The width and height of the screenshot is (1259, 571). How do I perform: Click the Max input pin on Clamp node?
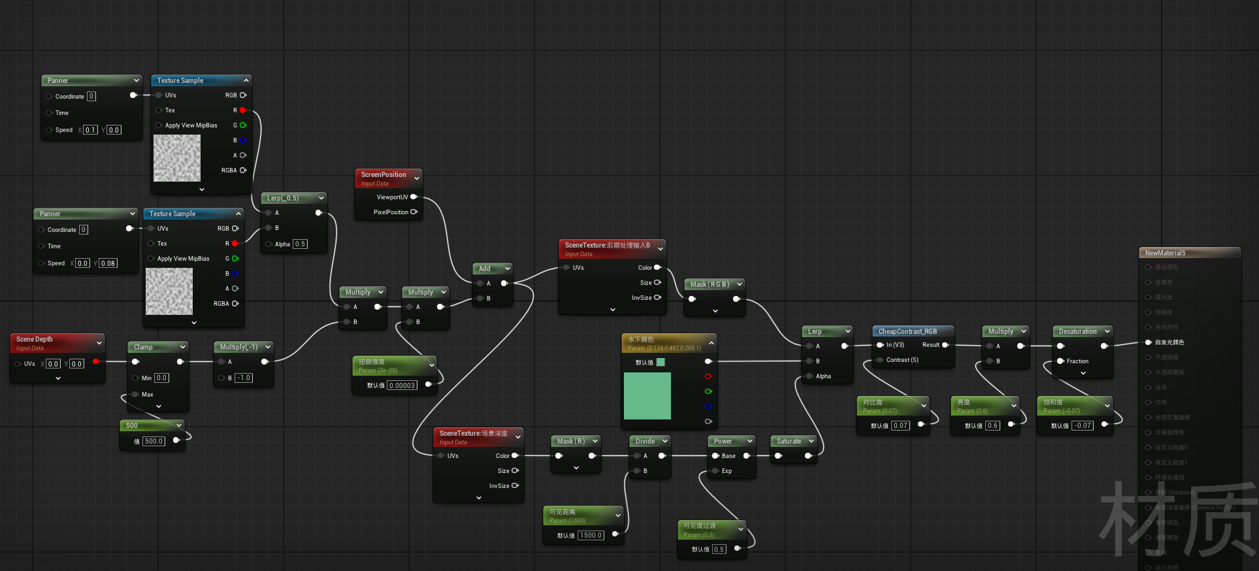[135, 395]
